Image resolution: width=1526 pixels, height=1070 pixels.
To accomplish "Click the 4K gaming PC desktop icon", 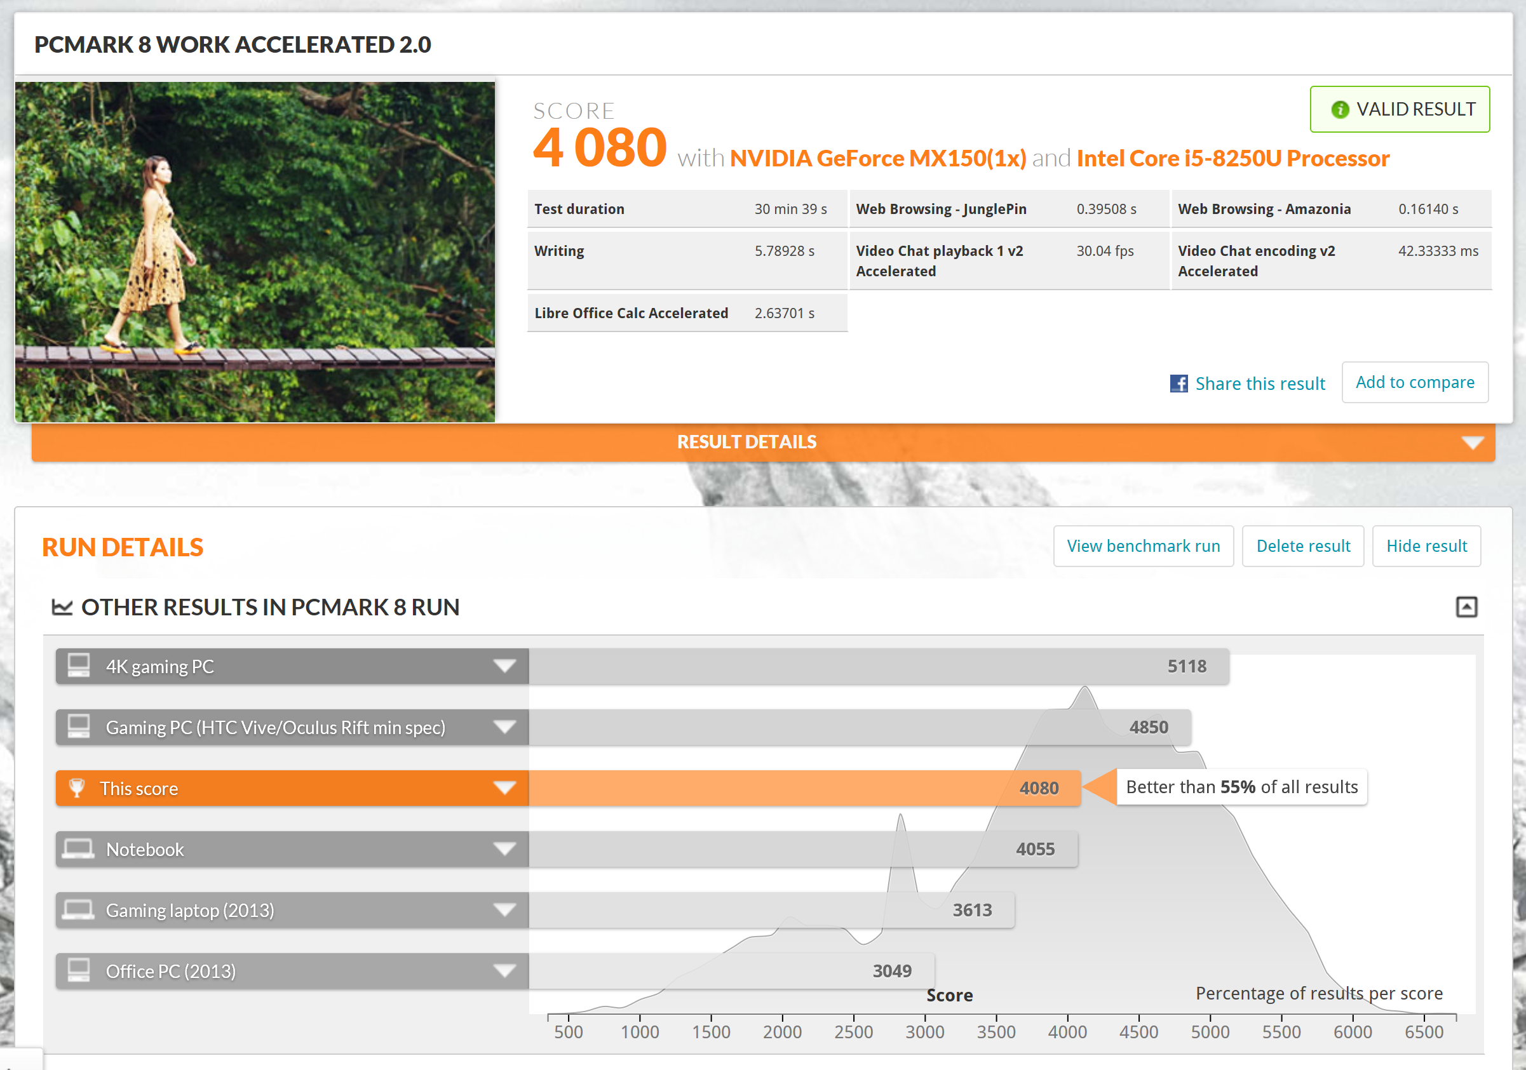I will [78, 665].
